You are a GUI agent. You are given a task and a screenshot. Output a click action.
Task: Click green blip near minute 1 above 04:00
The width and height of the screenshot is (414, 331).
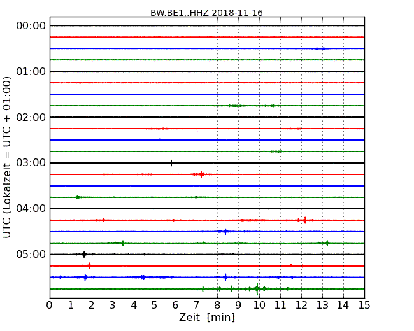point(78,197)
